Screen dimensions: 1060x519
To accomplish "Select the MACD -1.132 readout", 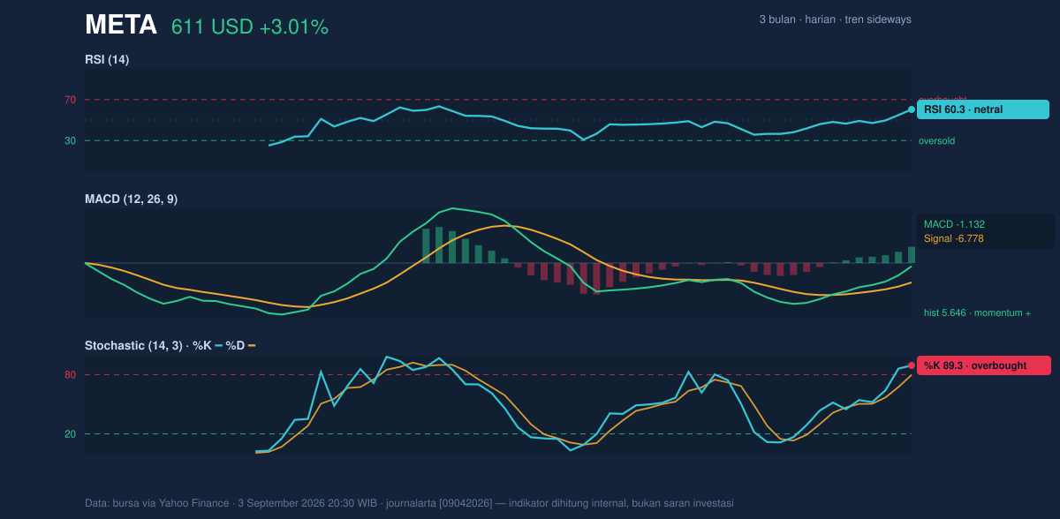I will pos(954,224).
